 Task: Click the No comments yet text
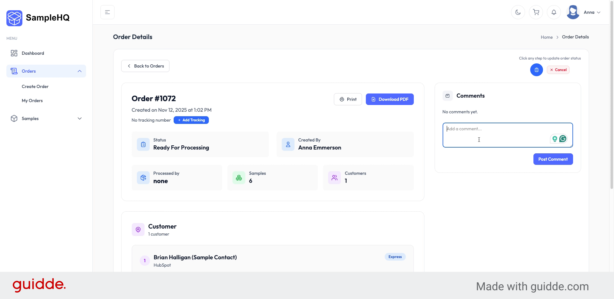point(460,112)
